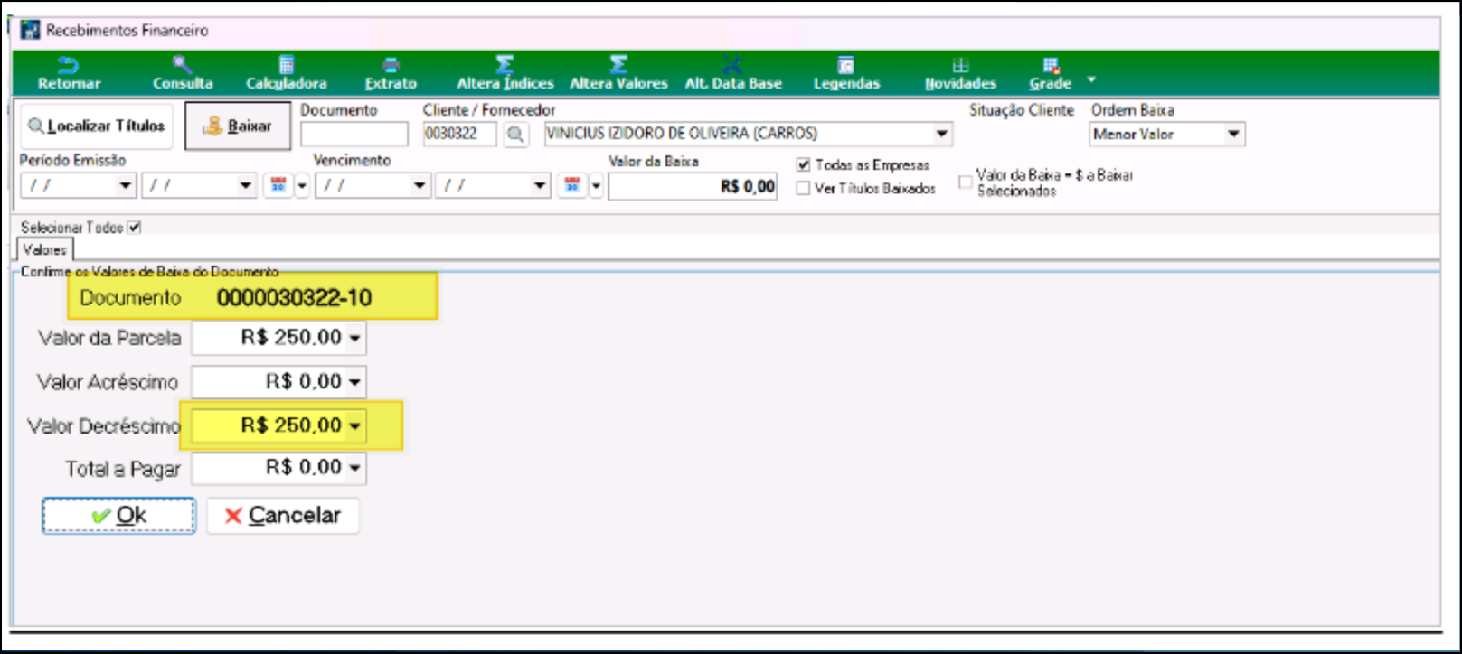Viewport: 1462px width, 654px height.
Task: Open calendar icon for Vencimento
Action: click(x=572, y=185)
